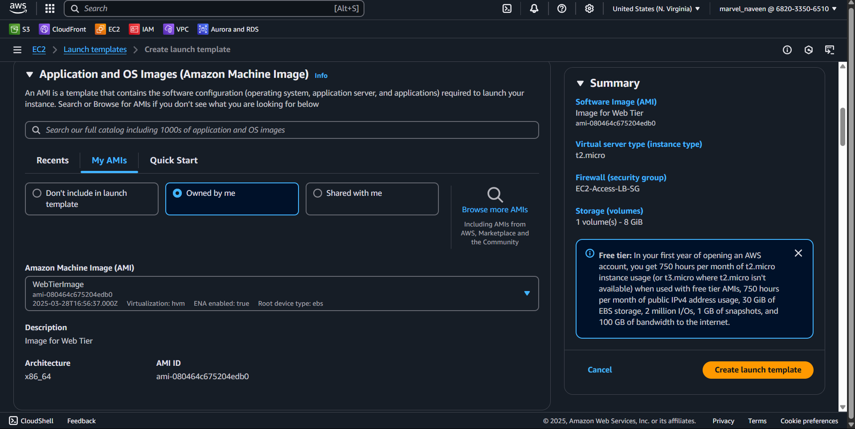Click the AMI catalog search field

click(x=282, y=130)
